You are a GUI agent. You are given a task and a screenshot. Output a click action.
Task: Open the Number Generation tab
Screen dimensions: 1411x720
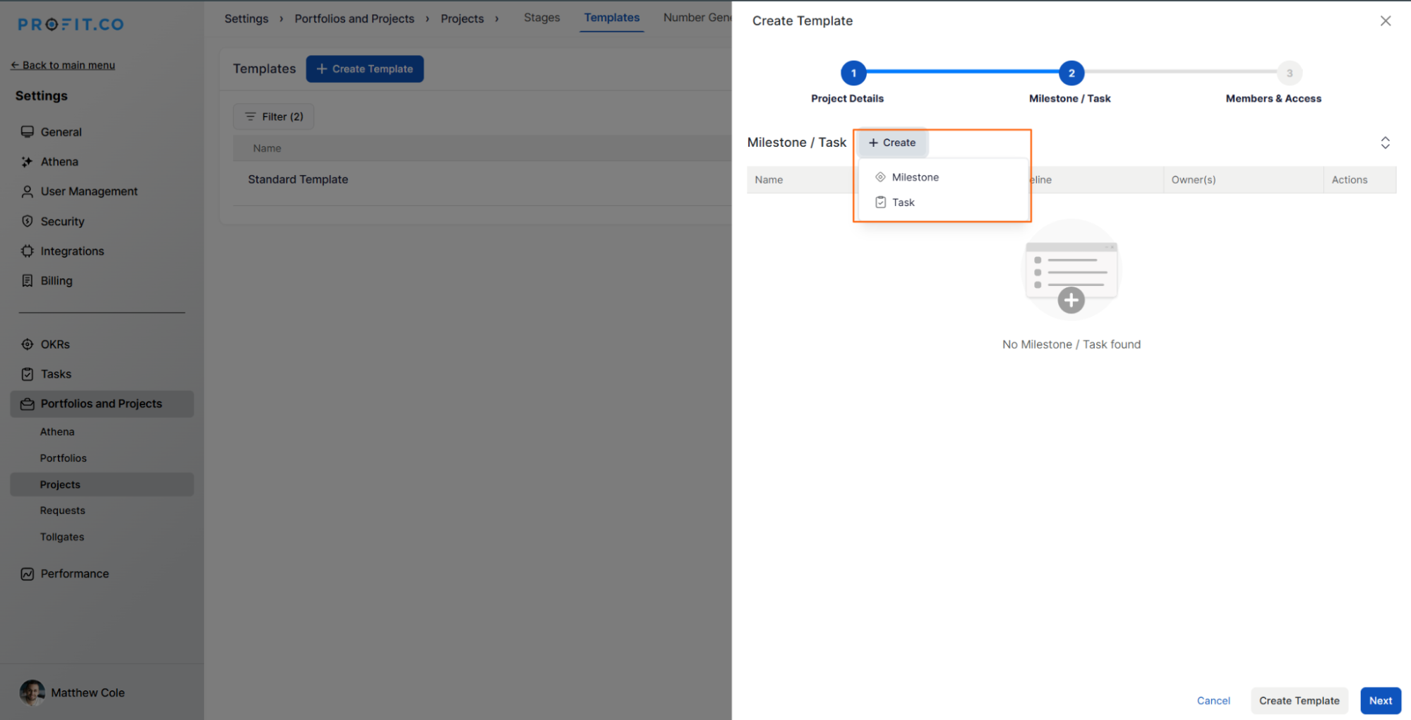point(697,18)
